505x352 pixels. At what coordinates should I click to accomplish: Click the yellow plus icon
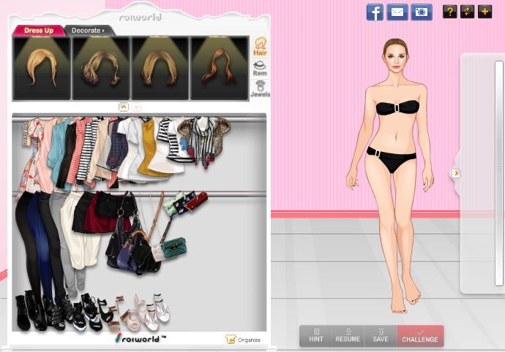point(485,12)
